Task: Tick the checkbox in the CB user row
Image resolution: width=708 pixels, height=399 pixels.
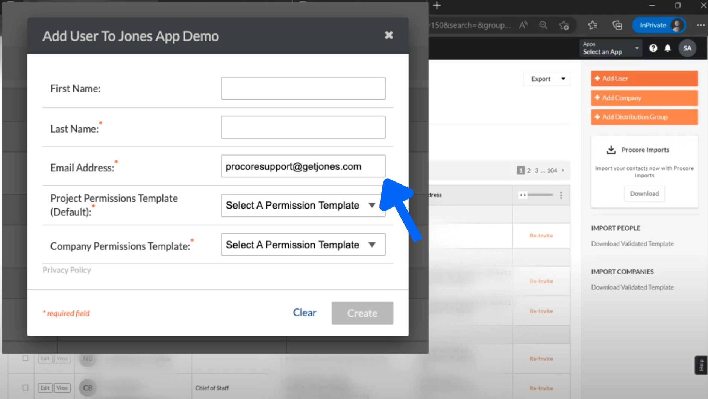Action: 25,387
